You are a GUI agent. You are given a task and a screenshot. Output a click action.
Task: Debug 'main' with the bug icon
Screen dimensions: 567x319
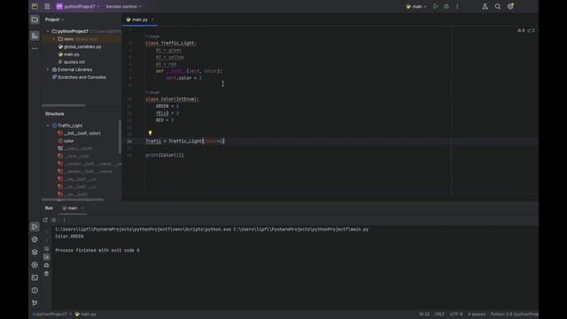click(x=447, y=6)
